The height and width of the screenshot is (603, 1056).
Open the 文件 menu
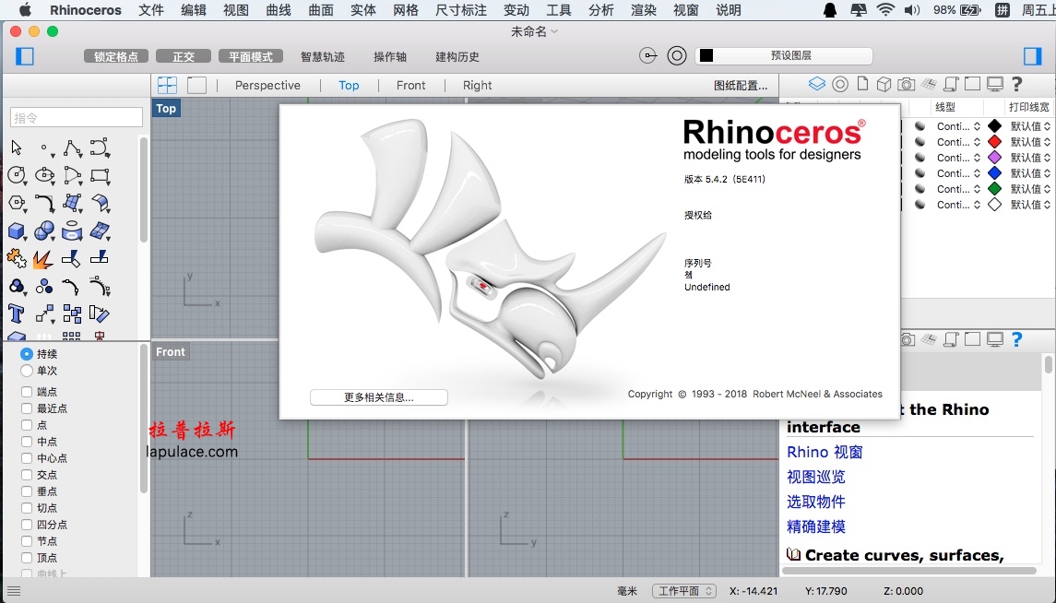point(151,10)
